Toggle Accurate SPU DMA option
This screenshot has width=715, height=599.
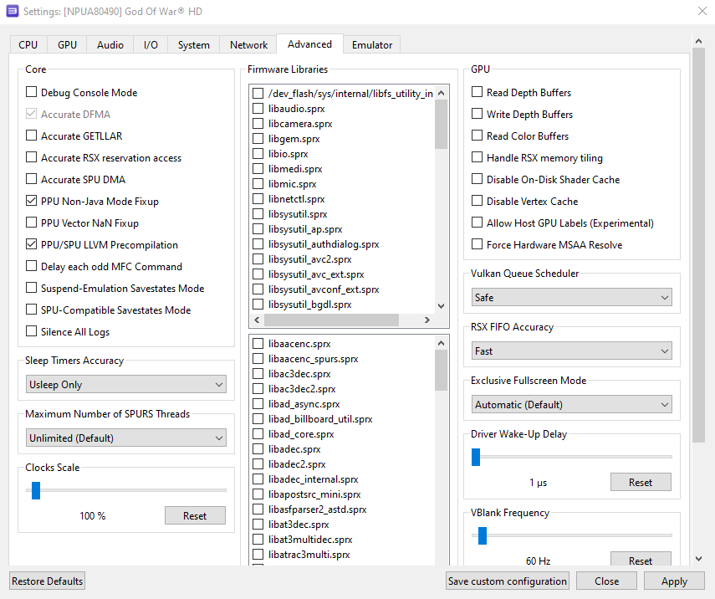[x=32, y=180]
